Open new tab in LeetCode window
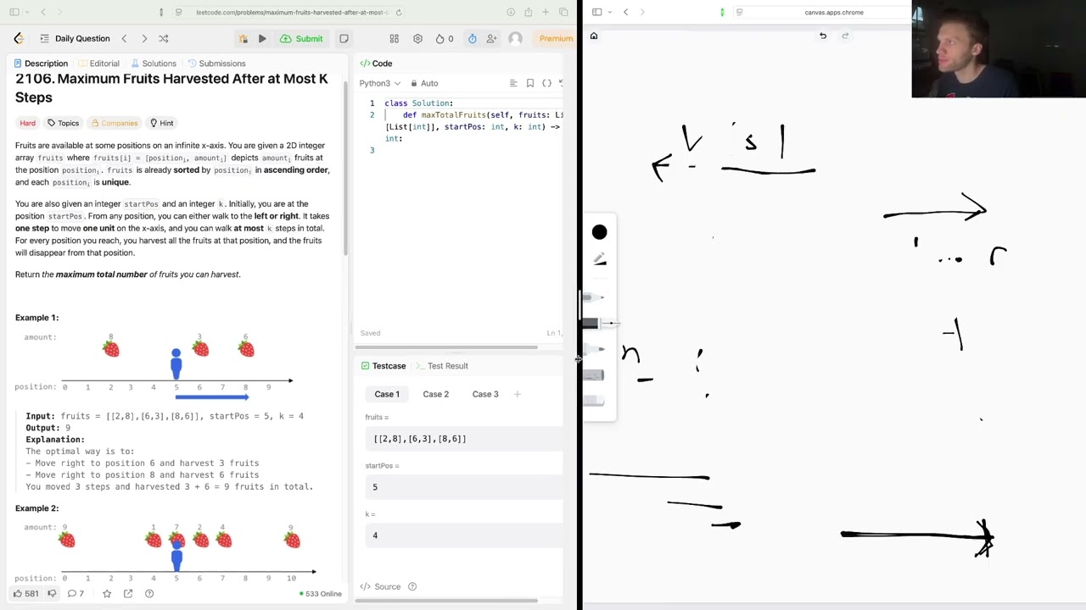The image size is (1086, 610). [547, 12]
